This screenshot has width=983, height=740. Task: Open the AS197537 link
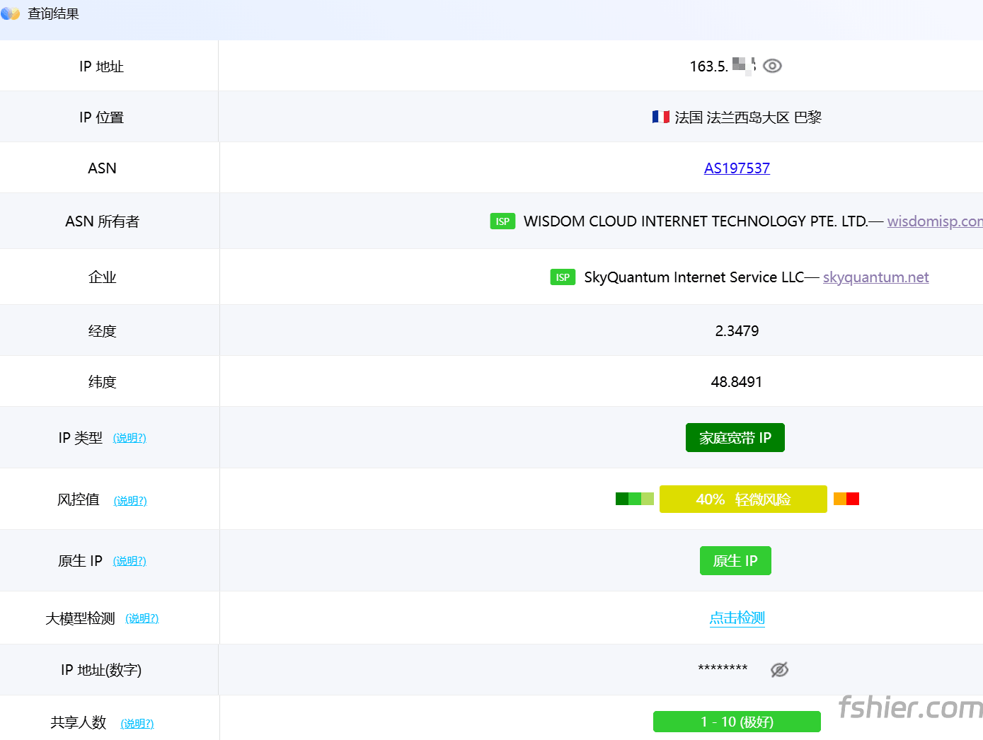click(737, 168)
